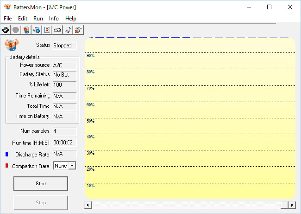Screen dimensions: 301x214
Task: Click the chart scrollbar left arrow
Action: (88, 205)
